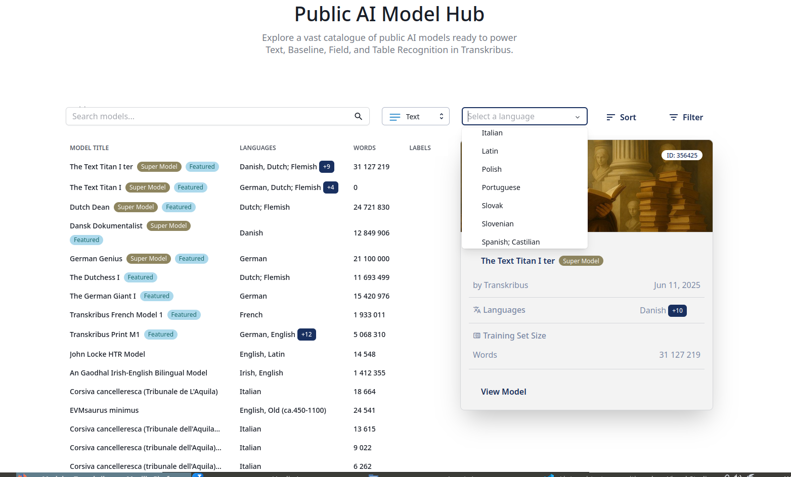Viewport: 791px width, 477px height.
Task: Expand the +10 badge next to Danish
Action: click(677, 310)
